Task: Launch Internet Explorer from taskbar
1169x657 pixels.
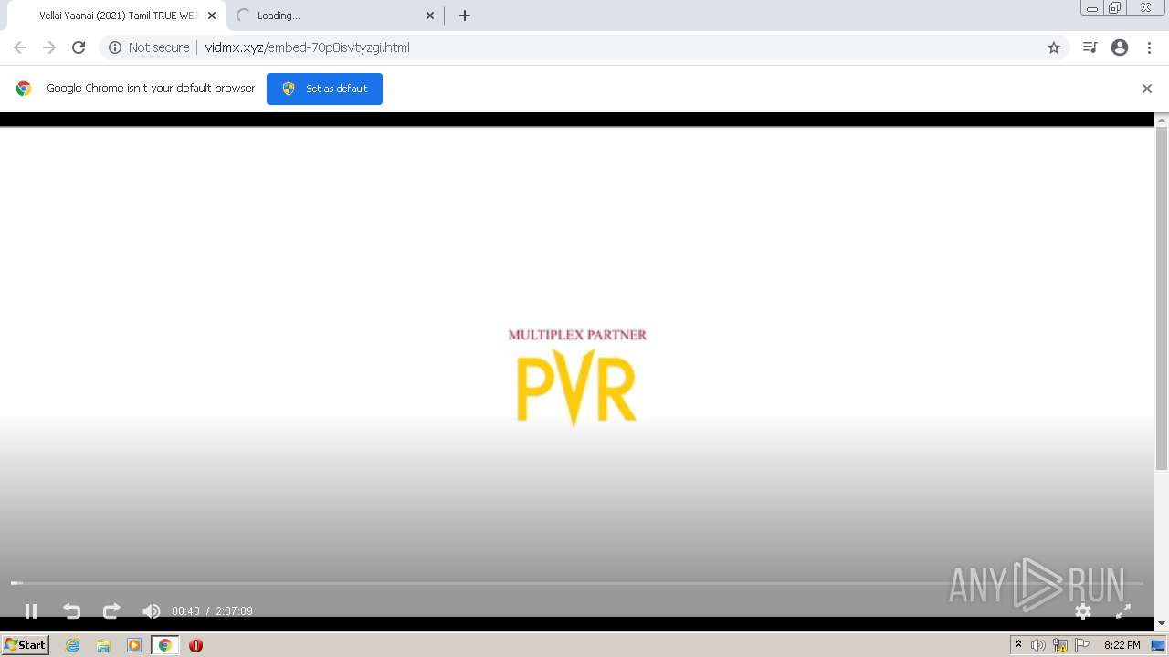Action: pyautogui.click(x=72, y=645)
